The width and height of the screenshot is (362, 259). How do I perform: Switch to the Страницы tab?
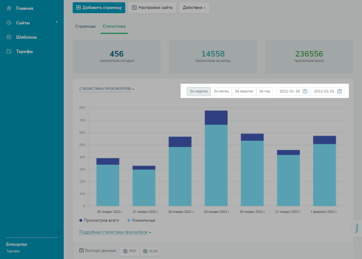[x=85, y=26]
